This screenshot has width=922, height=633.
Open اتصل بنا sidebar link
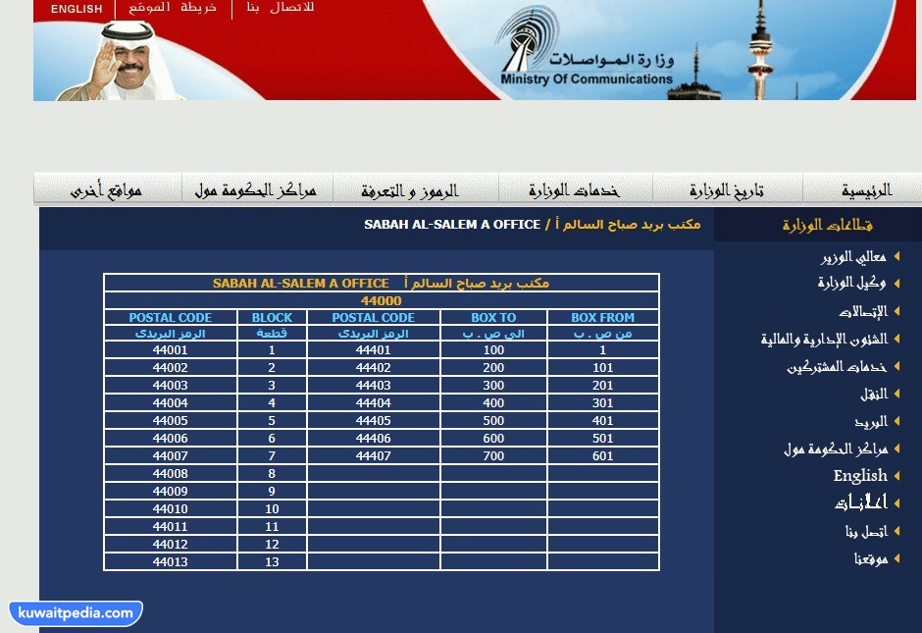point(866,531)
